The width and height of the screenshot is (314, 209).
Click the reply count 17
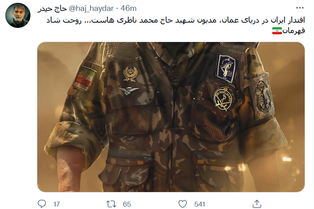(57, 204)
